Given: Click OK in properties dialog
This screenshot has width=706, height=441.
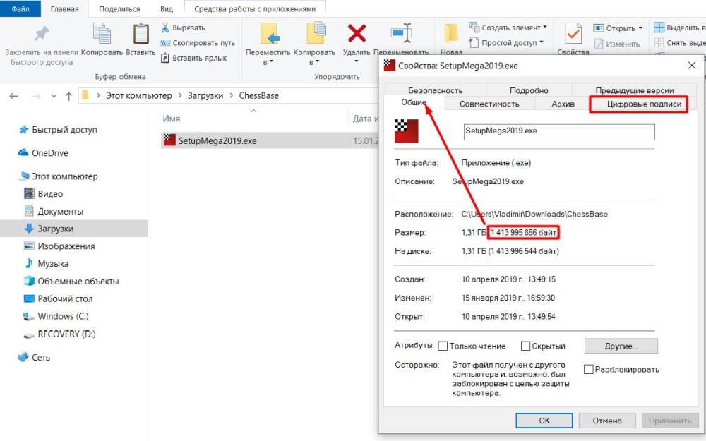Looking at the screenshot, I should [x=544, y=421].
